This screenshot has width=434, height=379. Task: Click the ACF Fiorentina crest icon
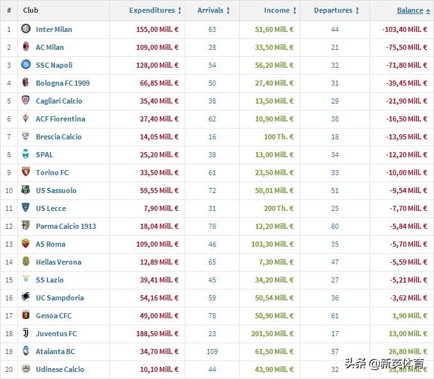tap(26, 119)
